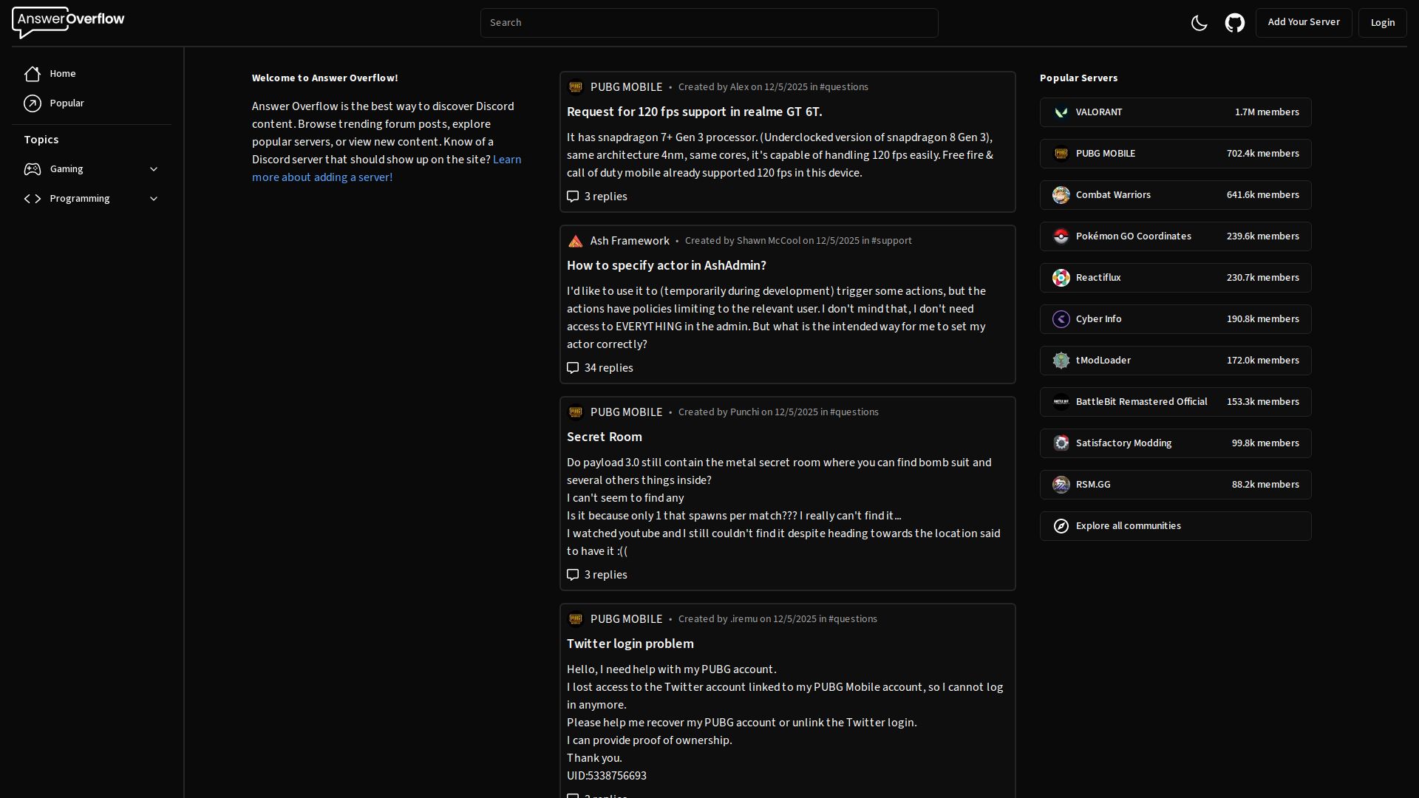Focus the Search input field
Viewport: 1419px width, 798px height.
click(x=709, y=23)
